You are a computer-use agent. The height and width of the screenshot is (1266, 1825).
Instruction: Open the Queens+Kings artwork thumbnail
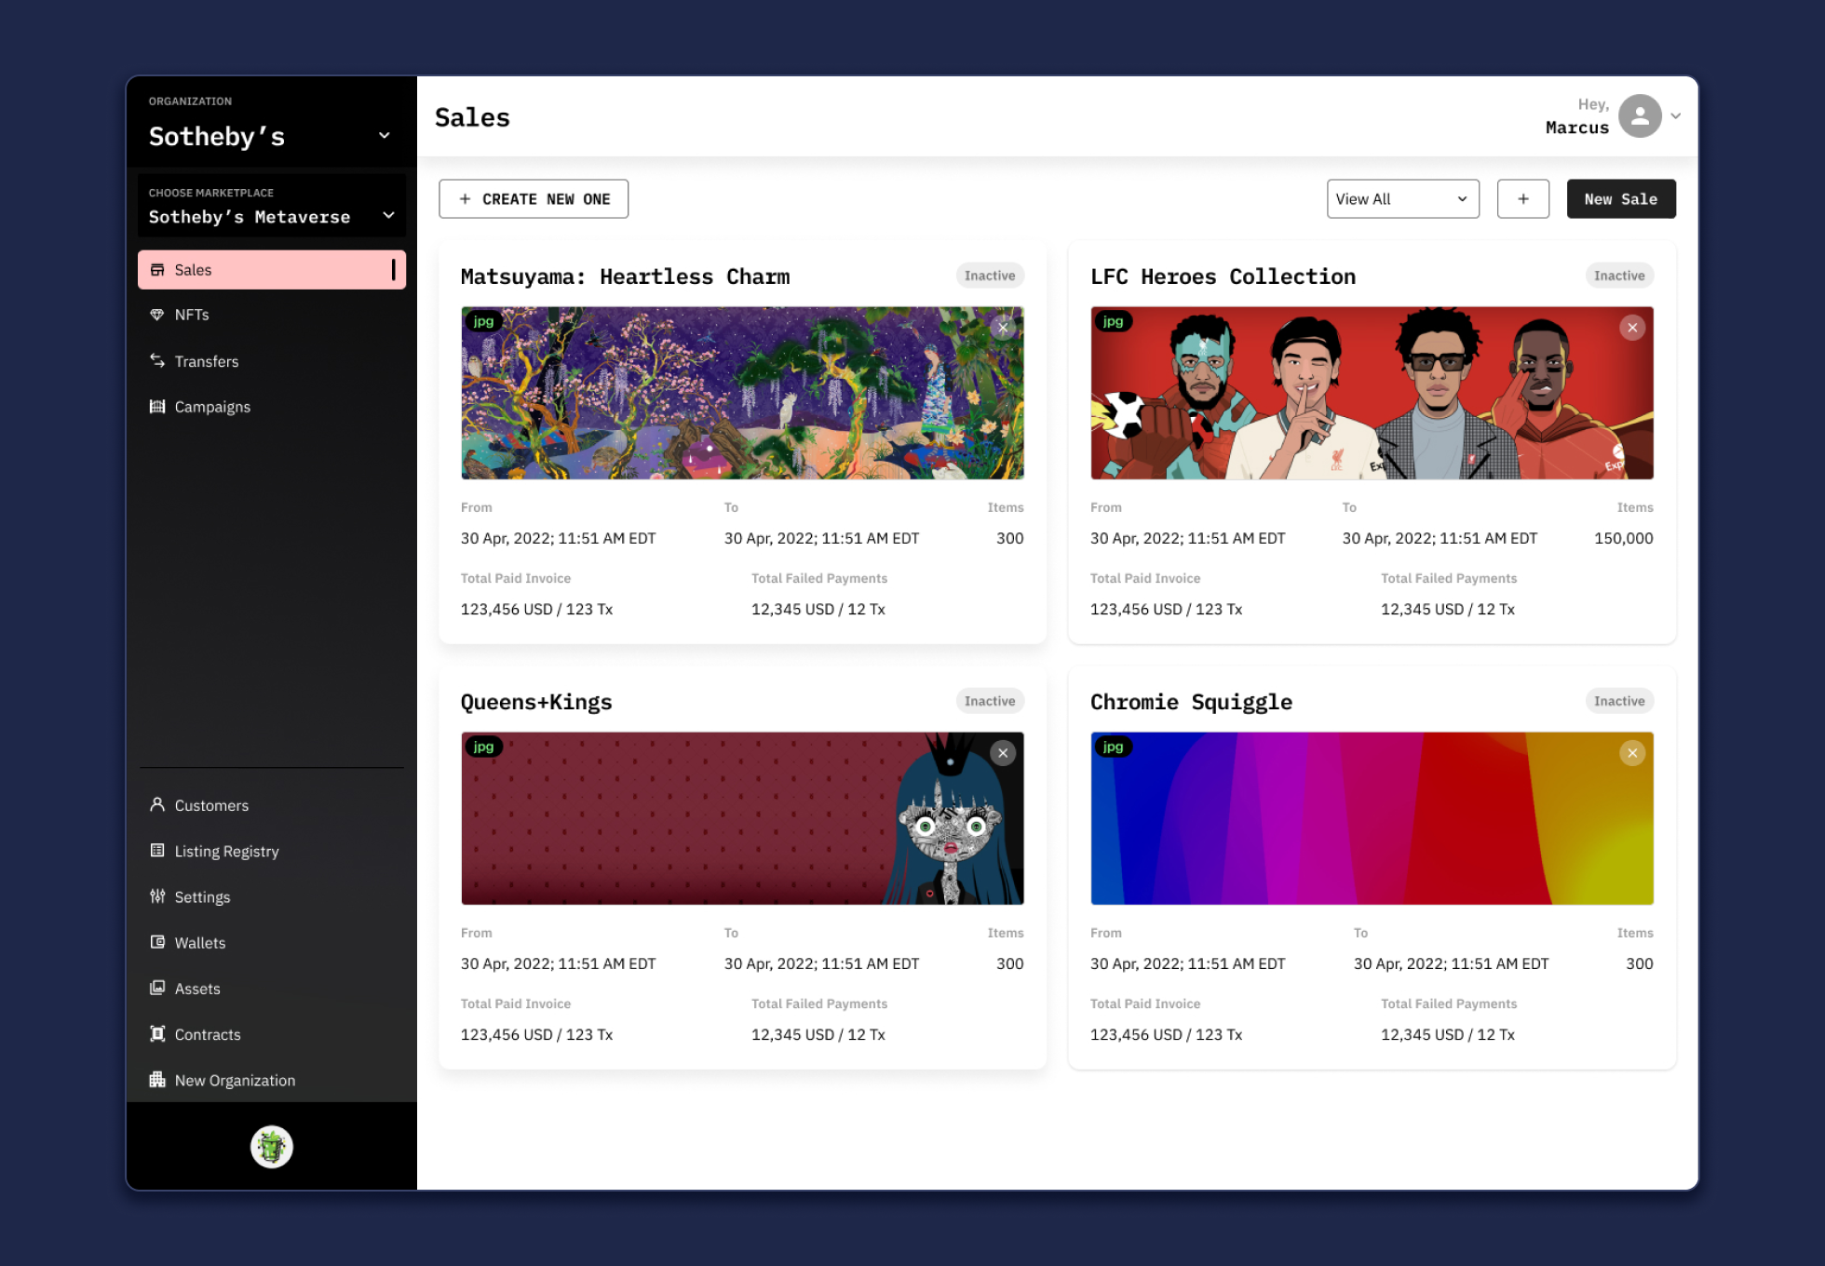coord(742,818)
